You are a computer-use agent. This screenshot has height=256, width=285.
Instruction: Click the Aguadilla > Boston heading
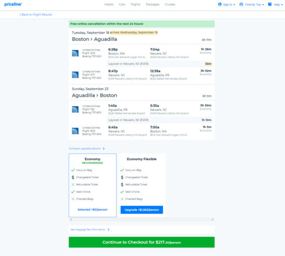pyautogui.click(x=94, y=95)
